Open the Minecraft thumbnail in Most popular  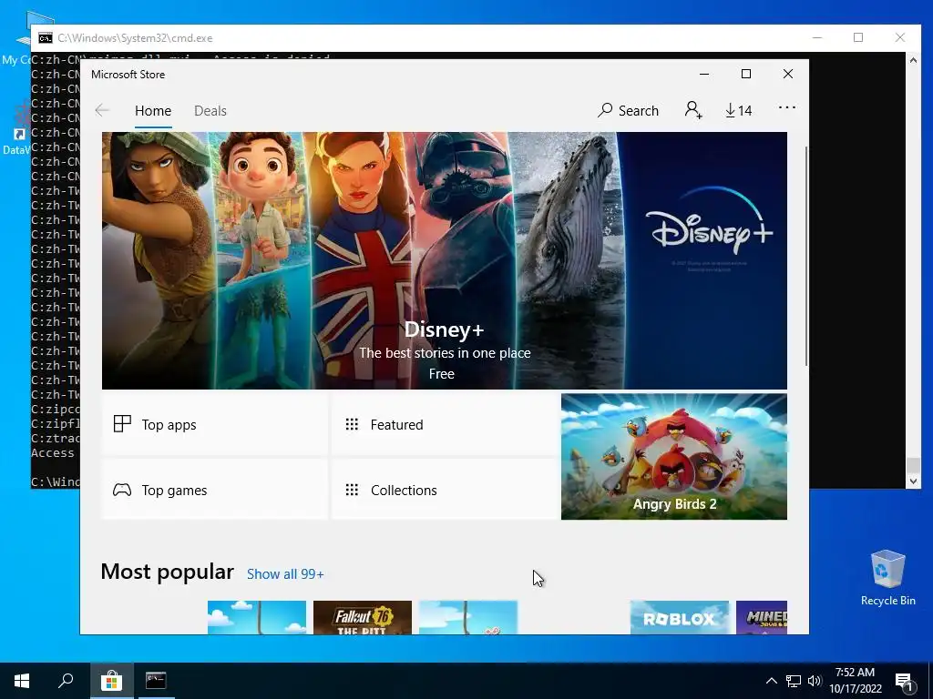pyautogui.click(x=762, y=617)
